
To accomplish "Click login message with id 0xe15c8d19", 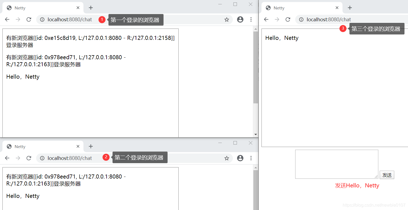I will [x=90, y=41].
